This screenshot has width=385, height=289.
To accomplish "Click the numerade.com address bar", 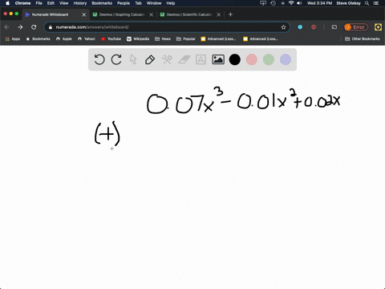I will pyautogui.click(x=166, y=27).
